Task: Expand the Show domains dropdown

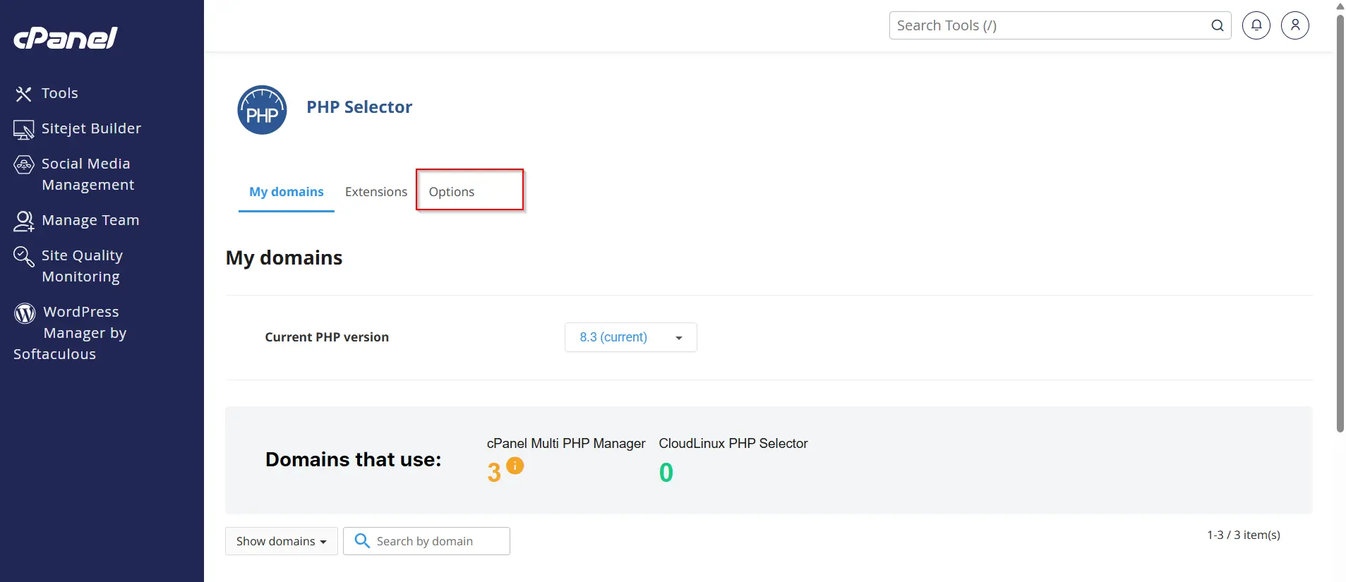Action: click(282, 541)
